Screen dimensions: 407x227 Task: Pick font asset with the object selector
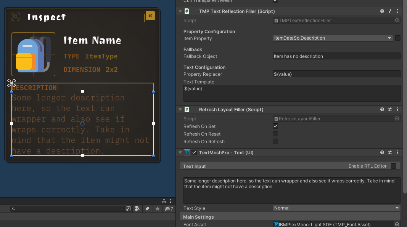pos(397,224)
